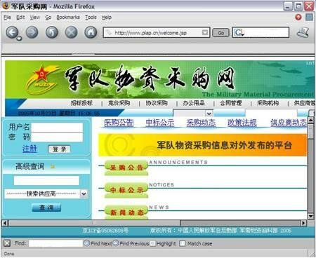
Task: Enable the Match case checkbox
Action: coord(183,243)
